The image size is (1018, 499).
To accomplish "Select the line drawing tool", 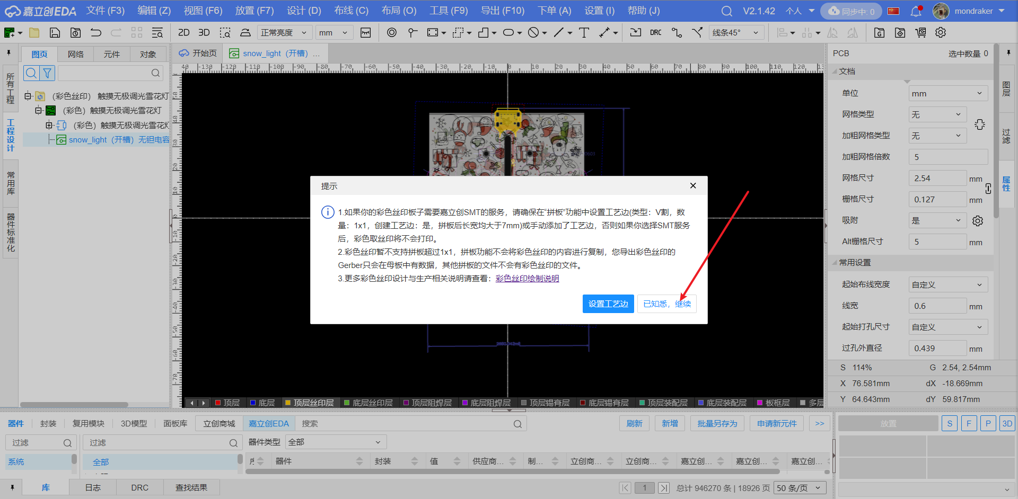I will click(x=559, y=33).
